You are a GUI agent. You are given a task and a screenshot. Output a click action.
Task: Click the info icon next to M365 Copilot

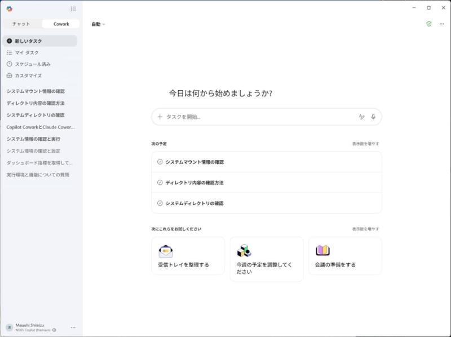(x=54, y=330)
